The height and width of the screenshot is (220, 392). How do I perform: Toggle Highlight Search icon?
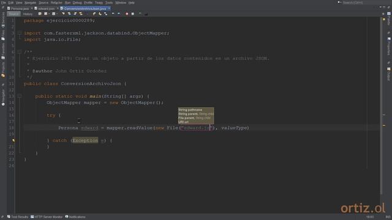81,13
